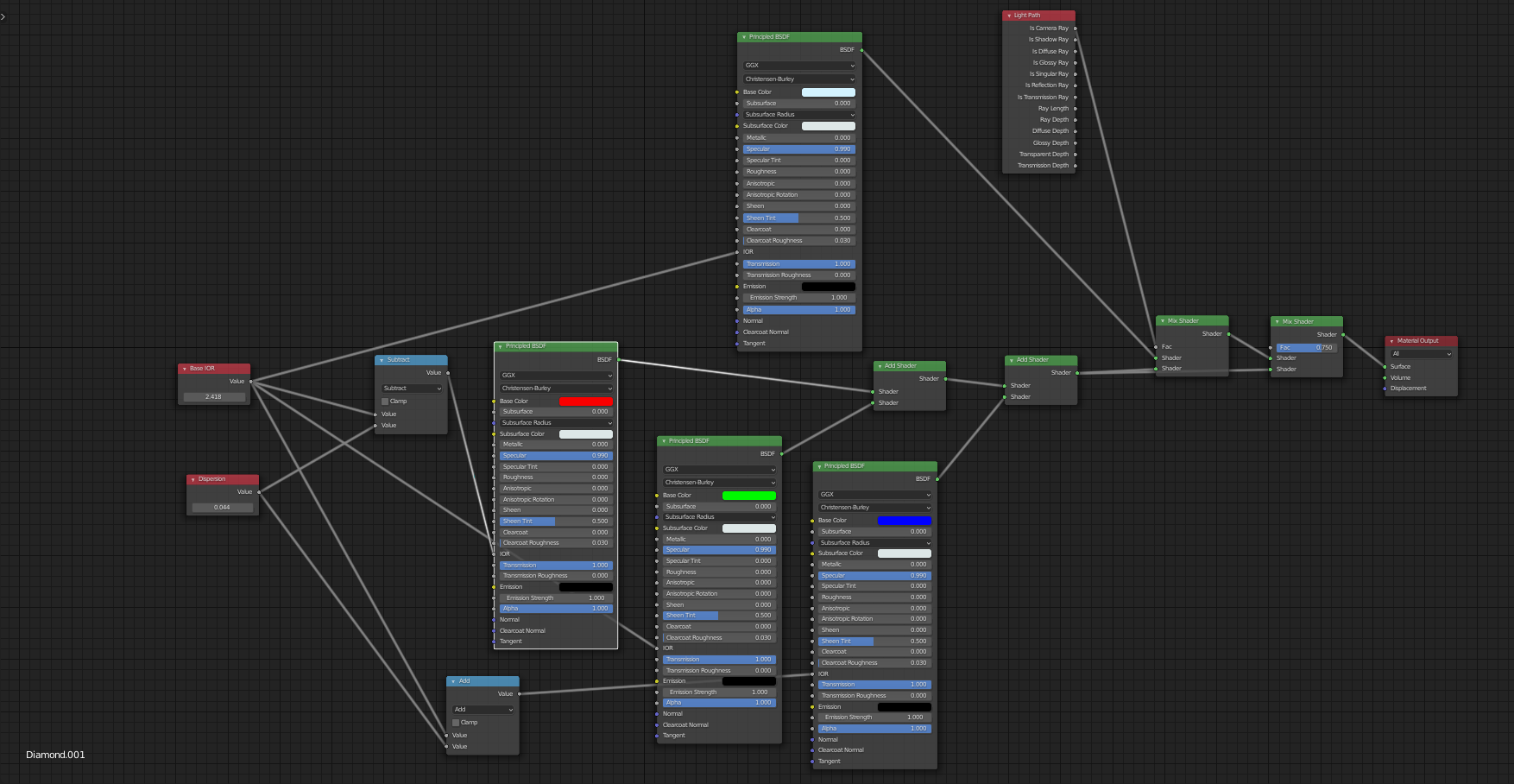The width and height of the screenshot is (1514, 784).
Task: Click the black Emission swatch on the top BSDF
Action: click(x=829, y=287)
